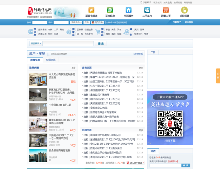Click the QR code image
The width and height of the screenshot is (220, 169).
(170, 123)
